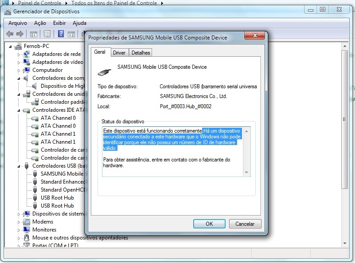Select the Fernob-PC computer icon

[18, 46]
